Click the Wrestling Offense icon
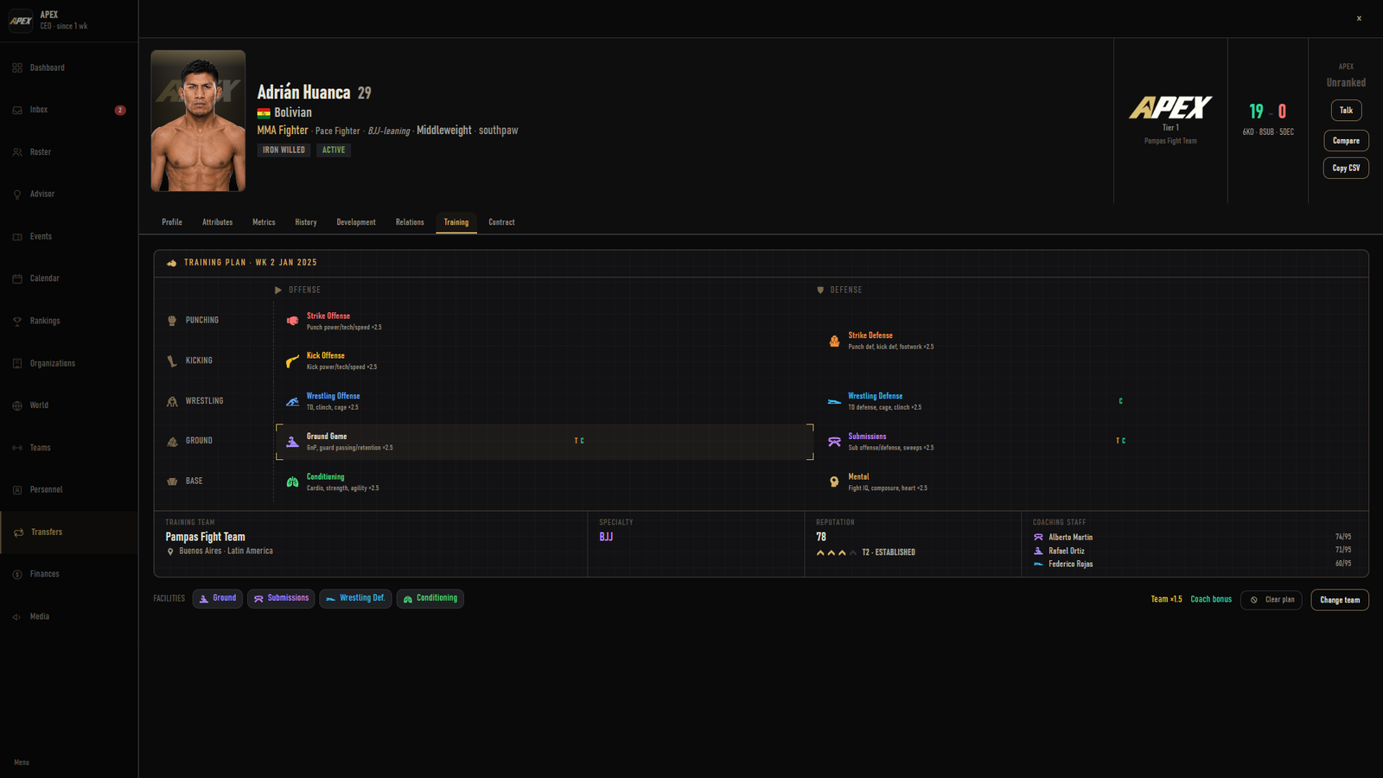 (293, 401)
